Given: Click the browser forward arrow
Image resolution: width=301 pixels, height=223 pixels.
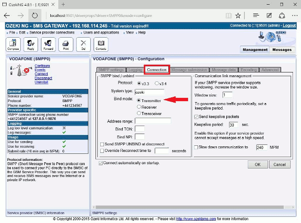Looking at the screenshot, I should 21,16.
